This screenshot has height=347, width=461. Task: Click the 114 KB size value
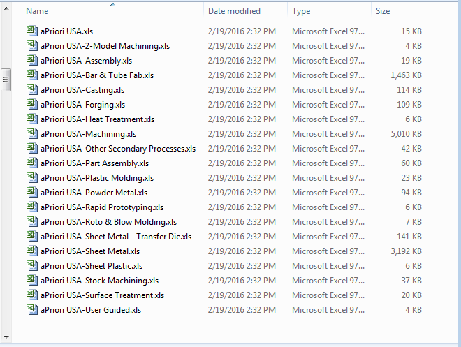pos(409,90)
